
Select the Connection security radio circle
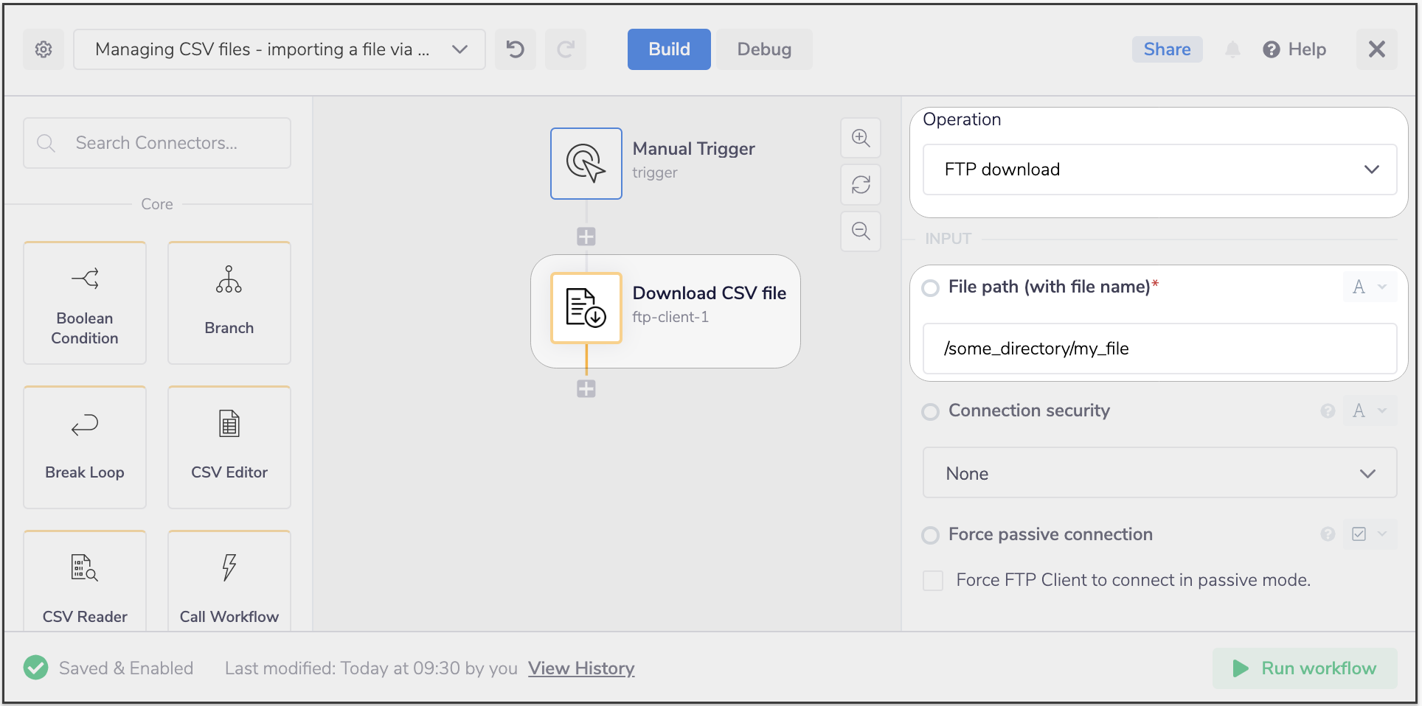[x=931, y=411]
